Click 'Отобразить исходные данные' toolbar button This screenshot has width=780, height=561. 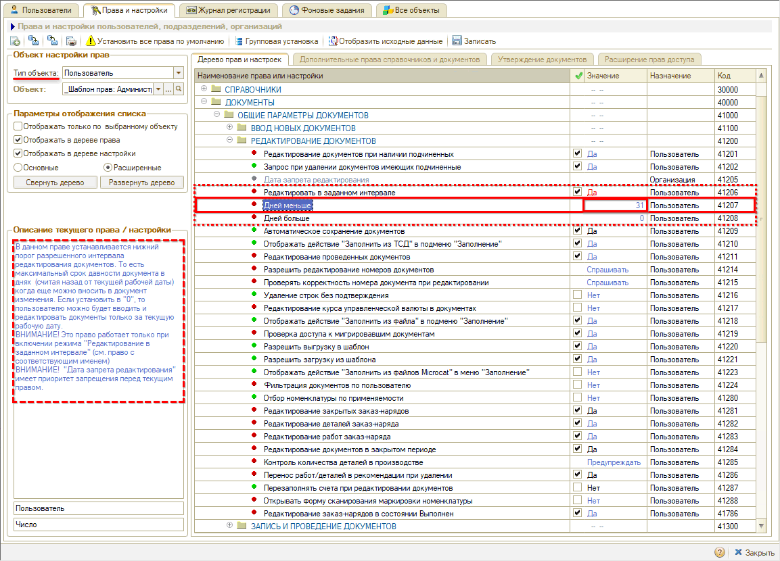(386, 41)
